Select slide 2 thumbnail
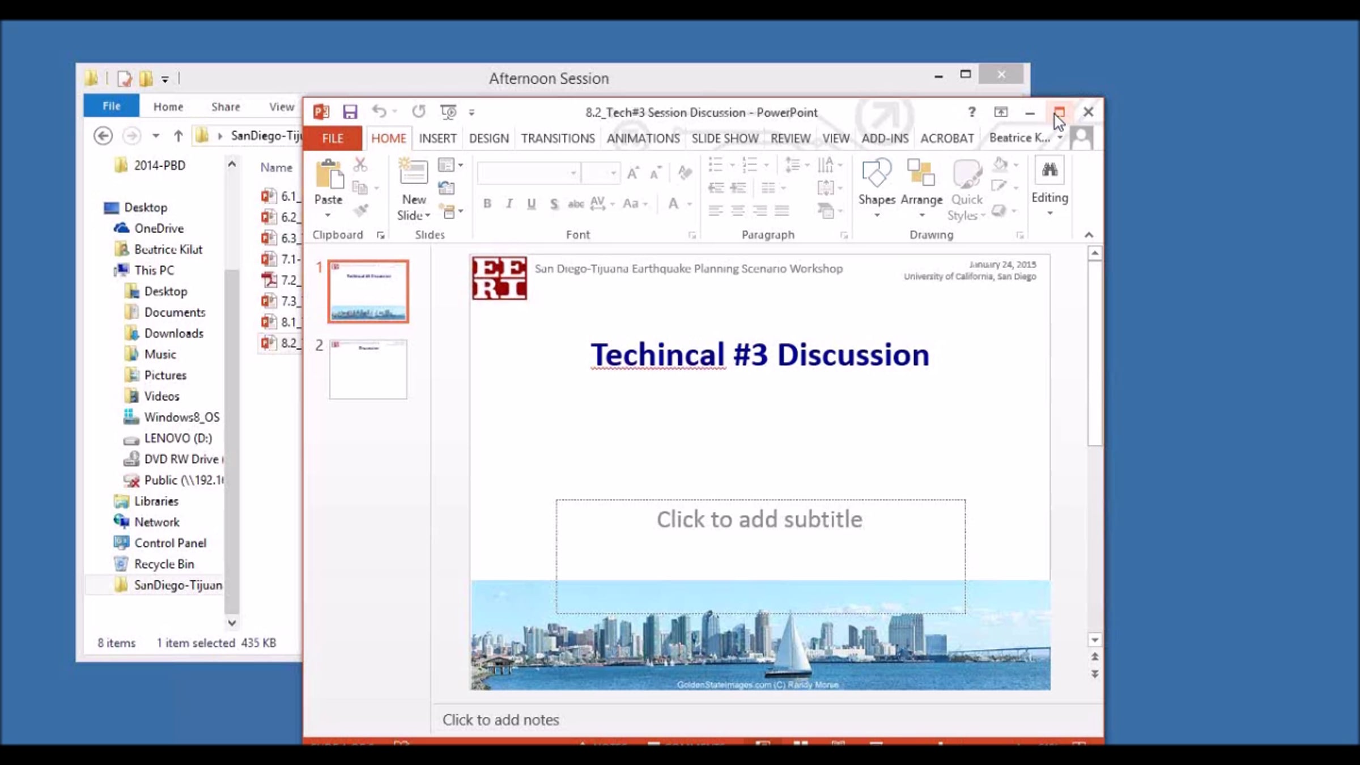The width and height of the screenshot is (1360, 765). pyautogui.click(x=368, y=369)
